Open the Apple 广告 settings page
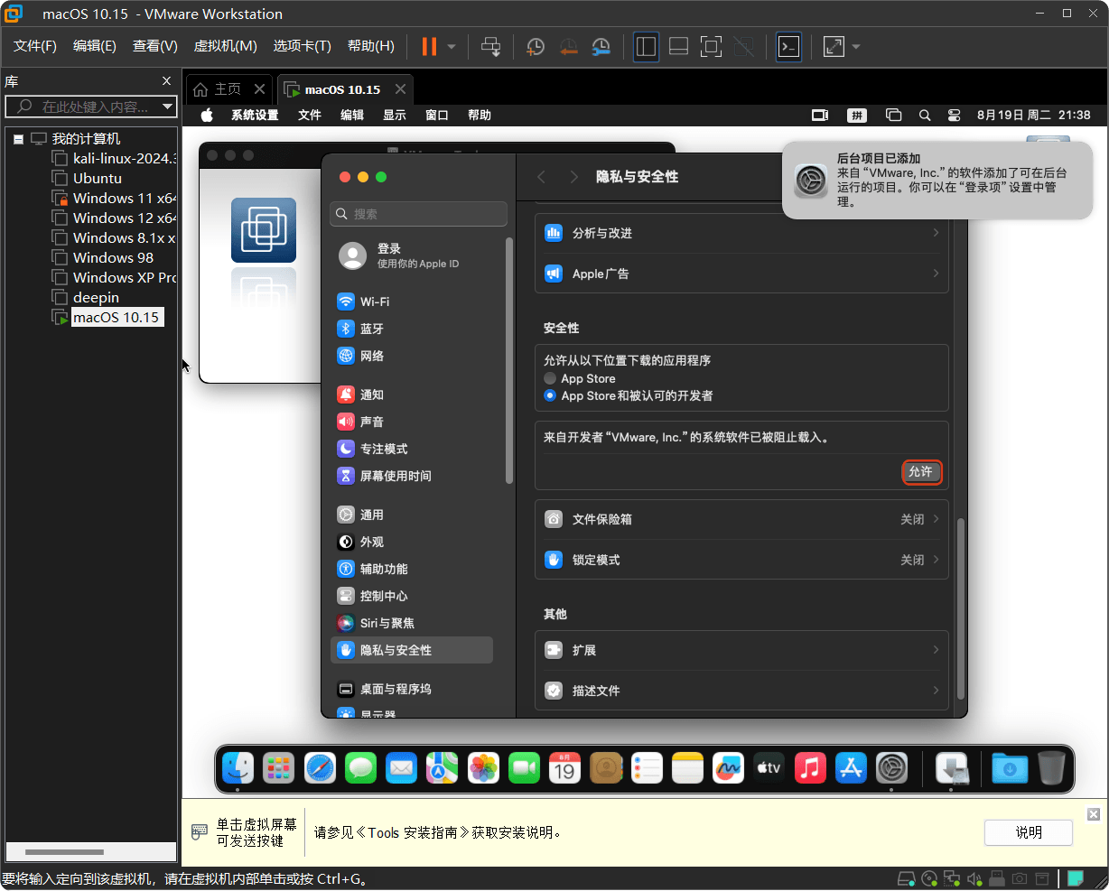1109x891 pixels. [741, 273]
